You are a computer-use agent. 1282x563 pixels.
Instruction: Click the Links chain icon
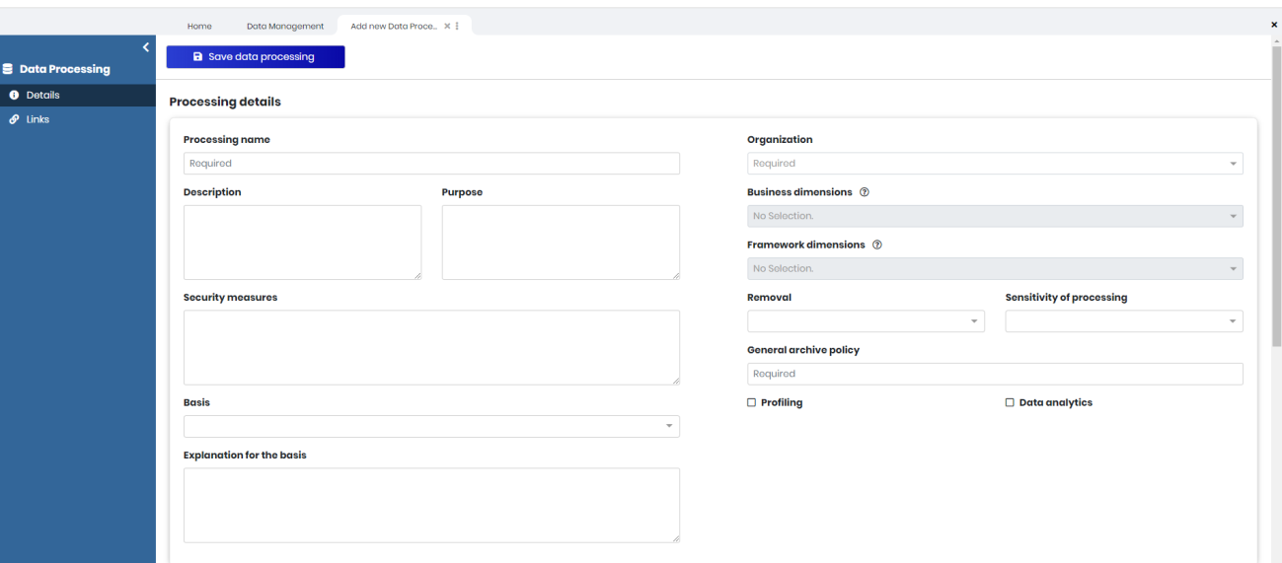[14, 119]
